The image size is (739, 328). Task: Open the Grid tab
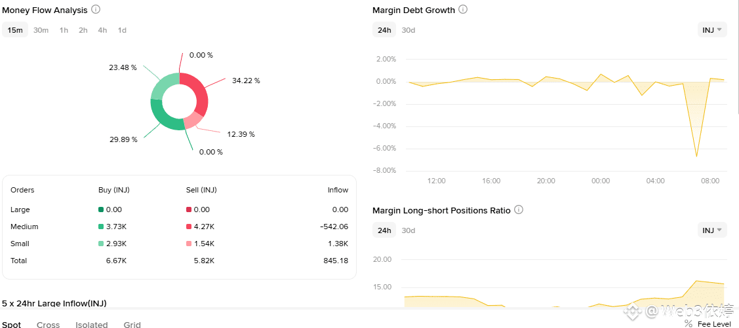pos(132,324)
